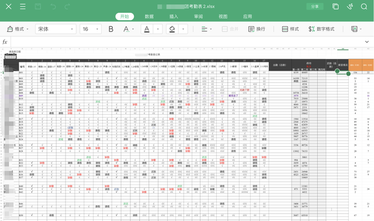Click the 格式 format painter icon
The image size is (374, 221).
10,29
